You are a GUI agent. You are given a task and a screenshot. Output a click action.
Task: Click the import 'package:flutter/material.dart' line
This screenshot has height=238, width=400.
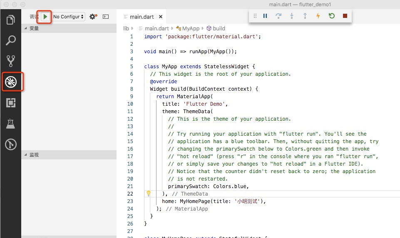pos(203,37)
